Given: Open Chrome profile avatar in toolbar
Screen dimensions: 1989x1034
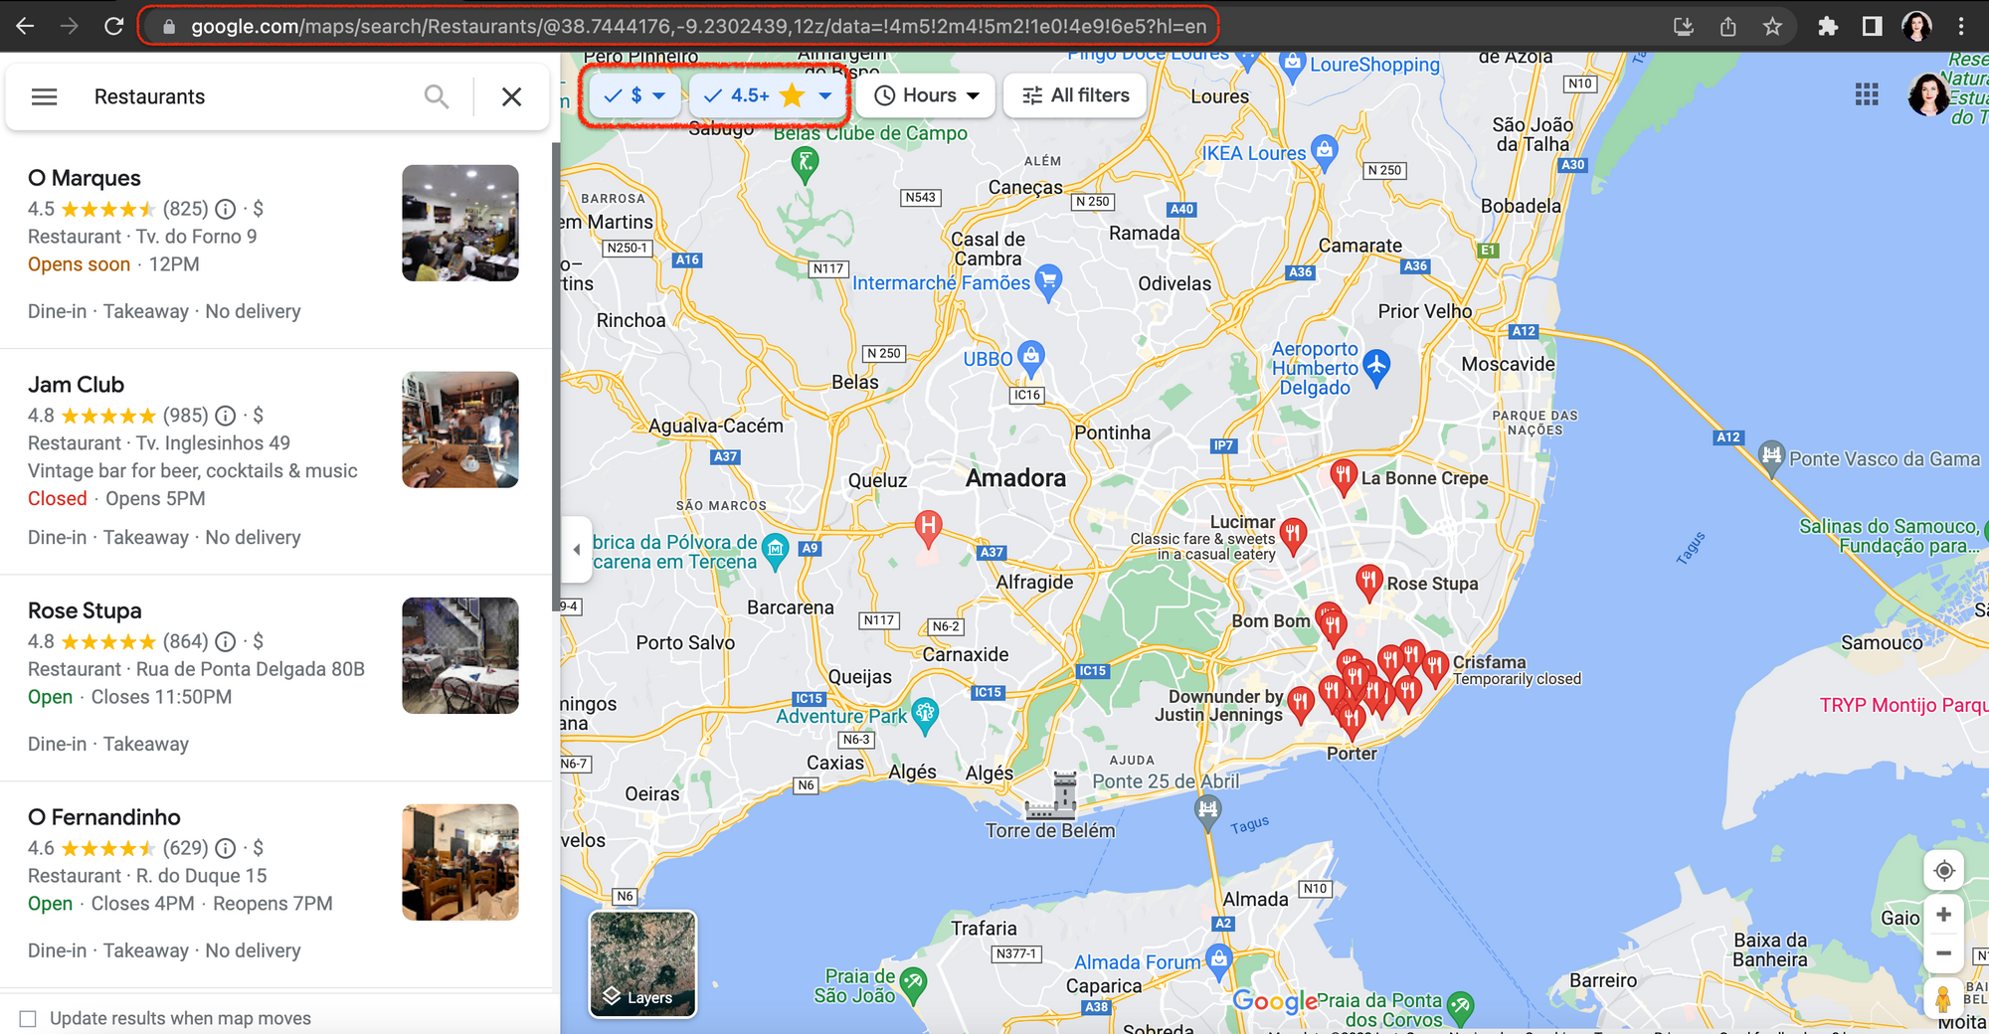Looking at the screenshot, I should coord(1916,27).
